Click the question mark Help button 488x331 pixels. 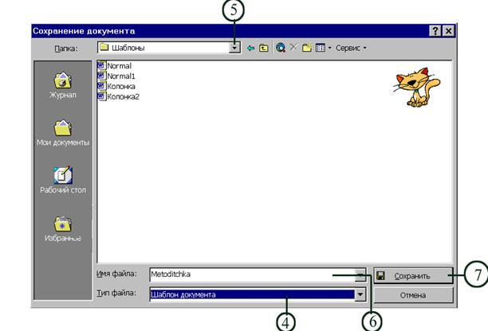coord(435,31)
